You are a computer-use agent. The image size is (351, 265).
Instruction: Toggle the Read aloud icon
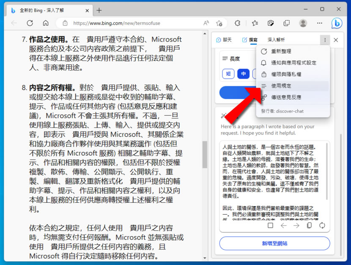(206, 23)
